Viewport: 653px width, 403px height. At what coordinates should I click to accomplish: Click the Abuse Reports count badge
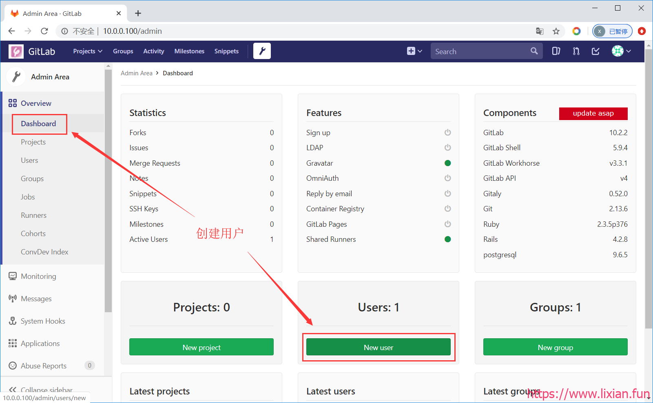coord(90,366)
